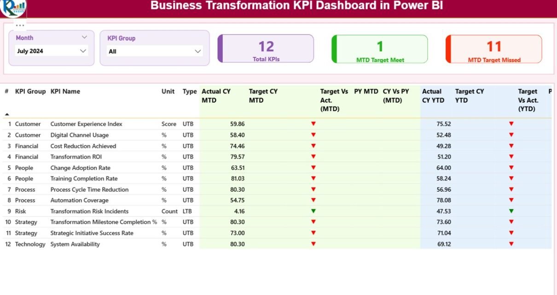
Task: Click green MTD arrow for Transformation Risk Incidents
Action: pyautogui.click(x=313, y=211)
